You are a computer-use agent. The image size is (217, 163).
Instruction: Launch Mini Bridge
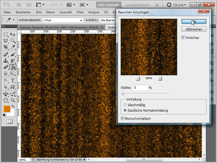click(29, 5)
